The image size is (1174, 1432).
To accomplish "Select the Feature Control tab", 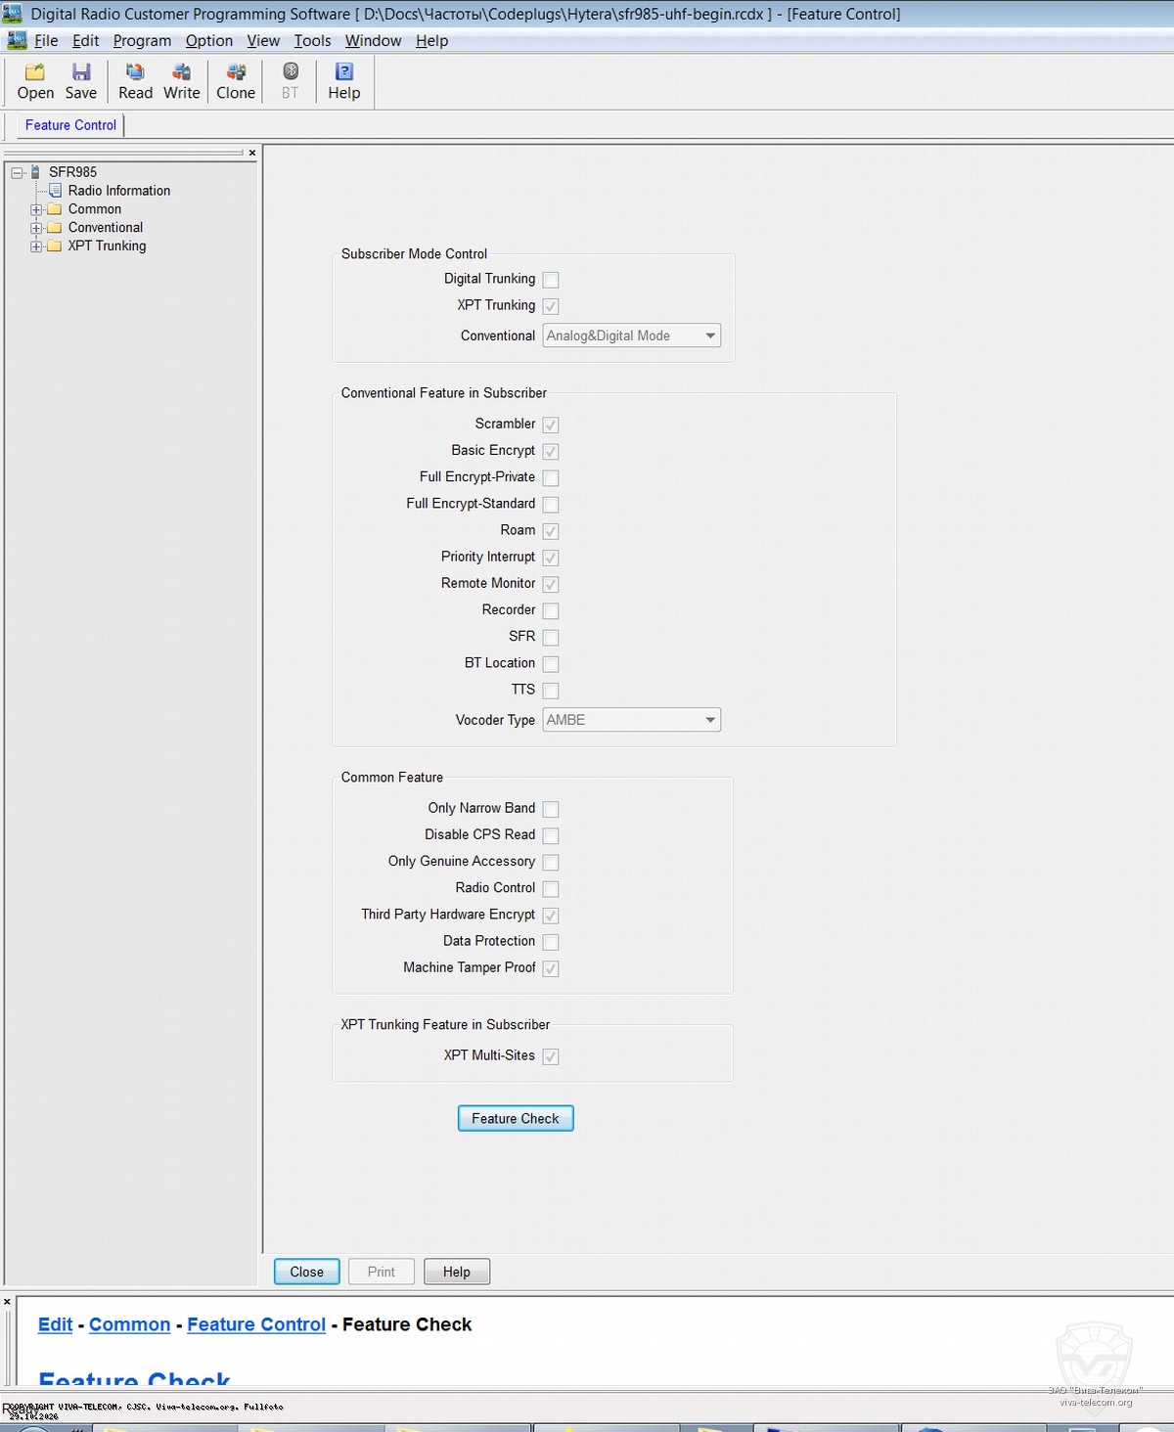I will [70, 125].
